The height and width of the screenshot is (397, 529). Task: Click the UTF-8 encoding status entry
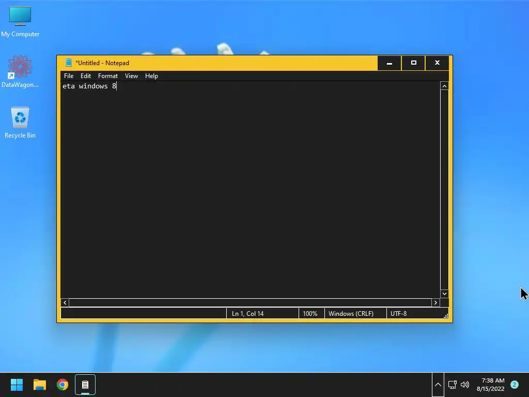pos(398,314)
